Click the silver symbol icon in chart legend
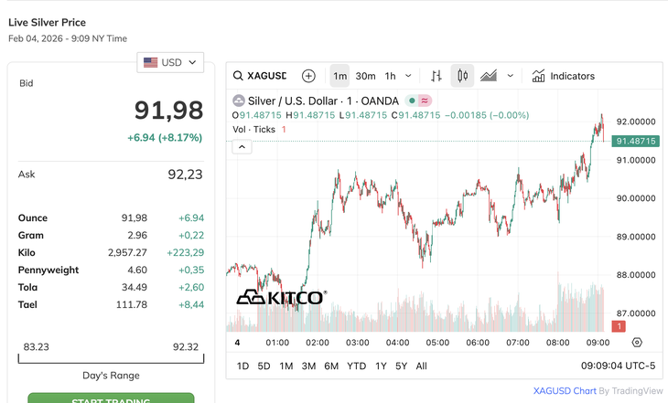Viewport: 668px width, 403px height. pos(239,101)
